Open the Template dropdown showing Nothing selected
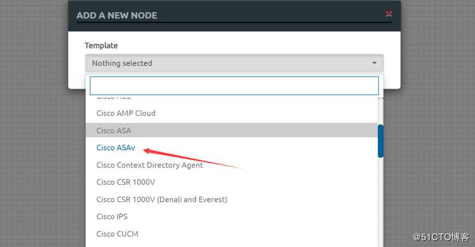The width and height of the screenshot is (475, 247). 234,63
